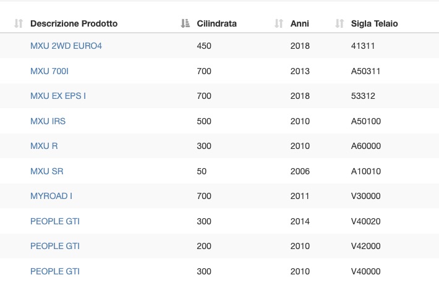This screenshot has width=439, height=288.
Task: Open PEOPLE GTI with chassis V40020
Action: tap(55, 221)
